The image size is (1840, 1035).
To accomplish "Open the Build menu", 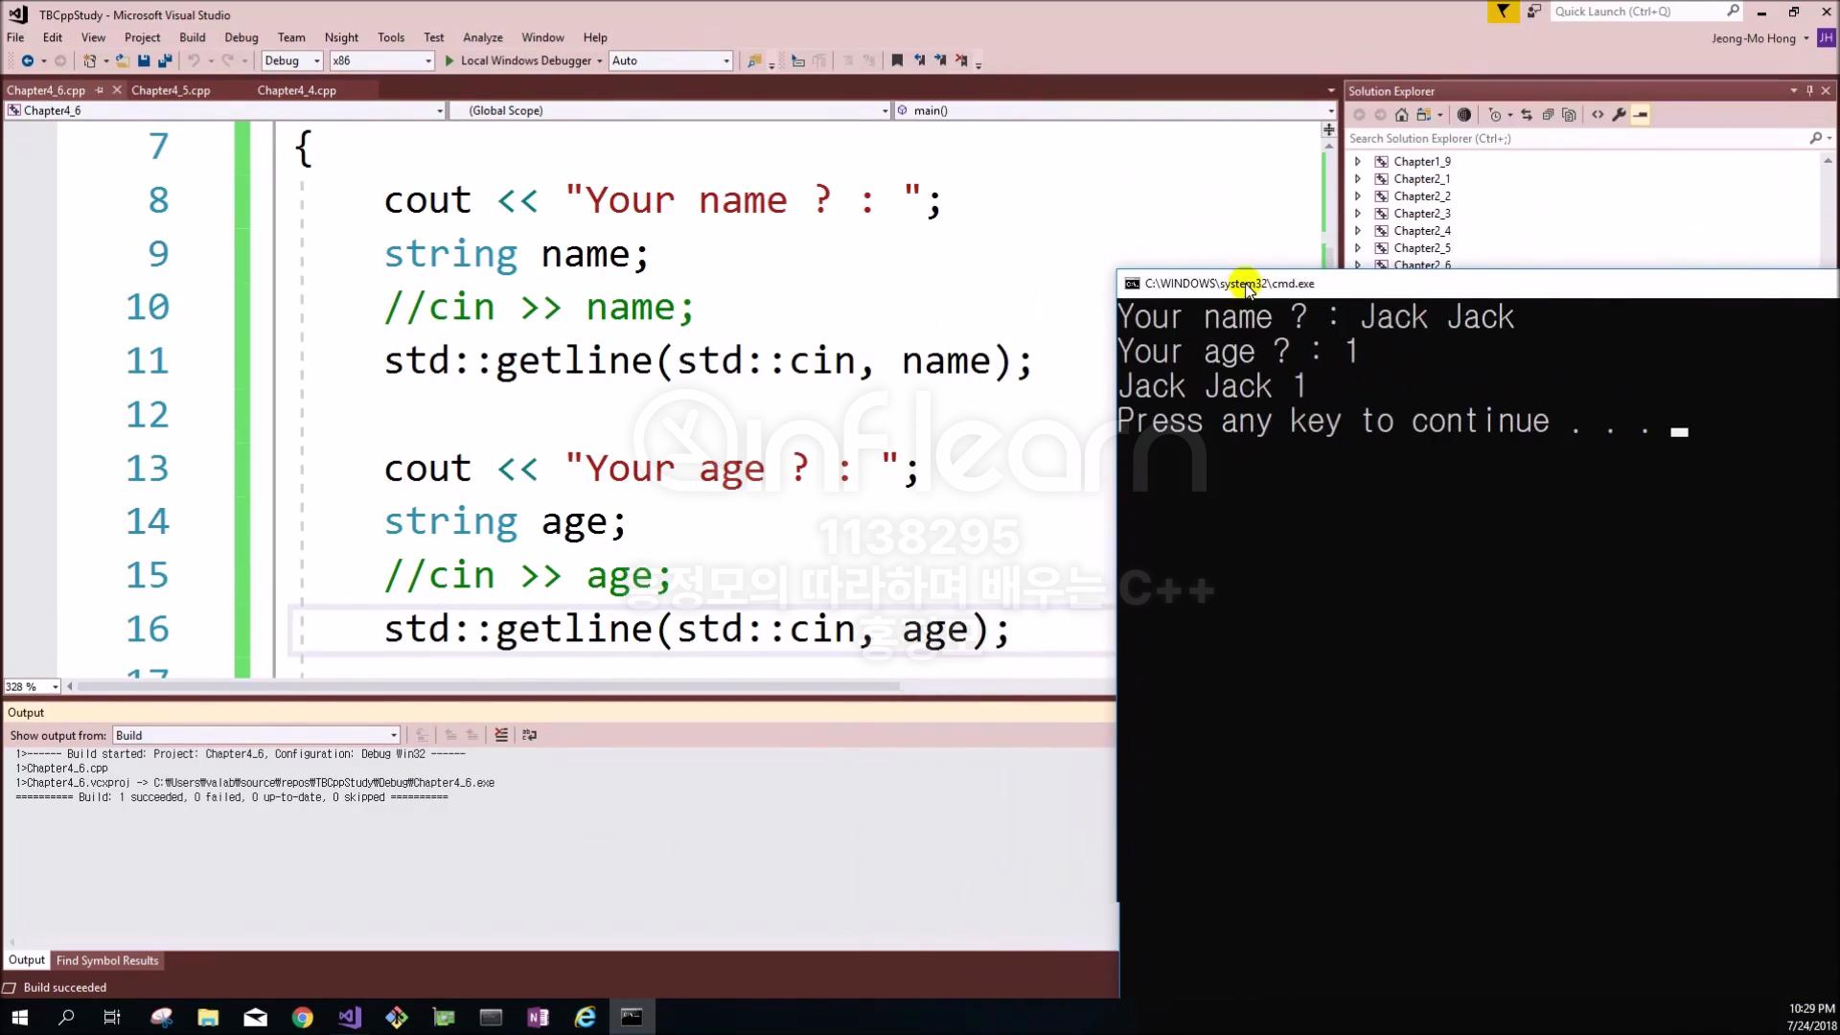I will click(192, 37).
